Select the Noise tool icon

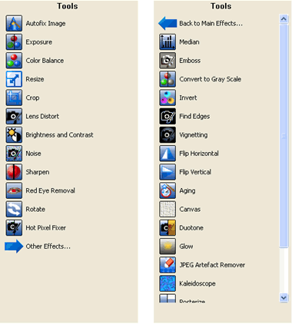(x=14, y=154)
